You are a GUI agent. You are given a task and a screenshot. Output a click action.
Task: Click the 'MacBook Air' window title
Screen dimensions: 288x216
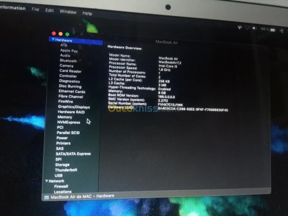166,42
